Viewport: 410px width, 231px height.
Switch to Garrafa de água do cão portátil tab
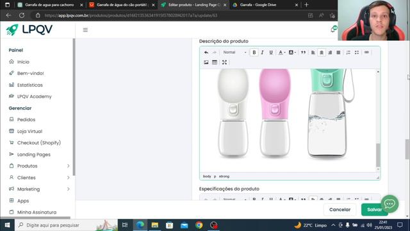pyautogui.click(x=122, y=4)
